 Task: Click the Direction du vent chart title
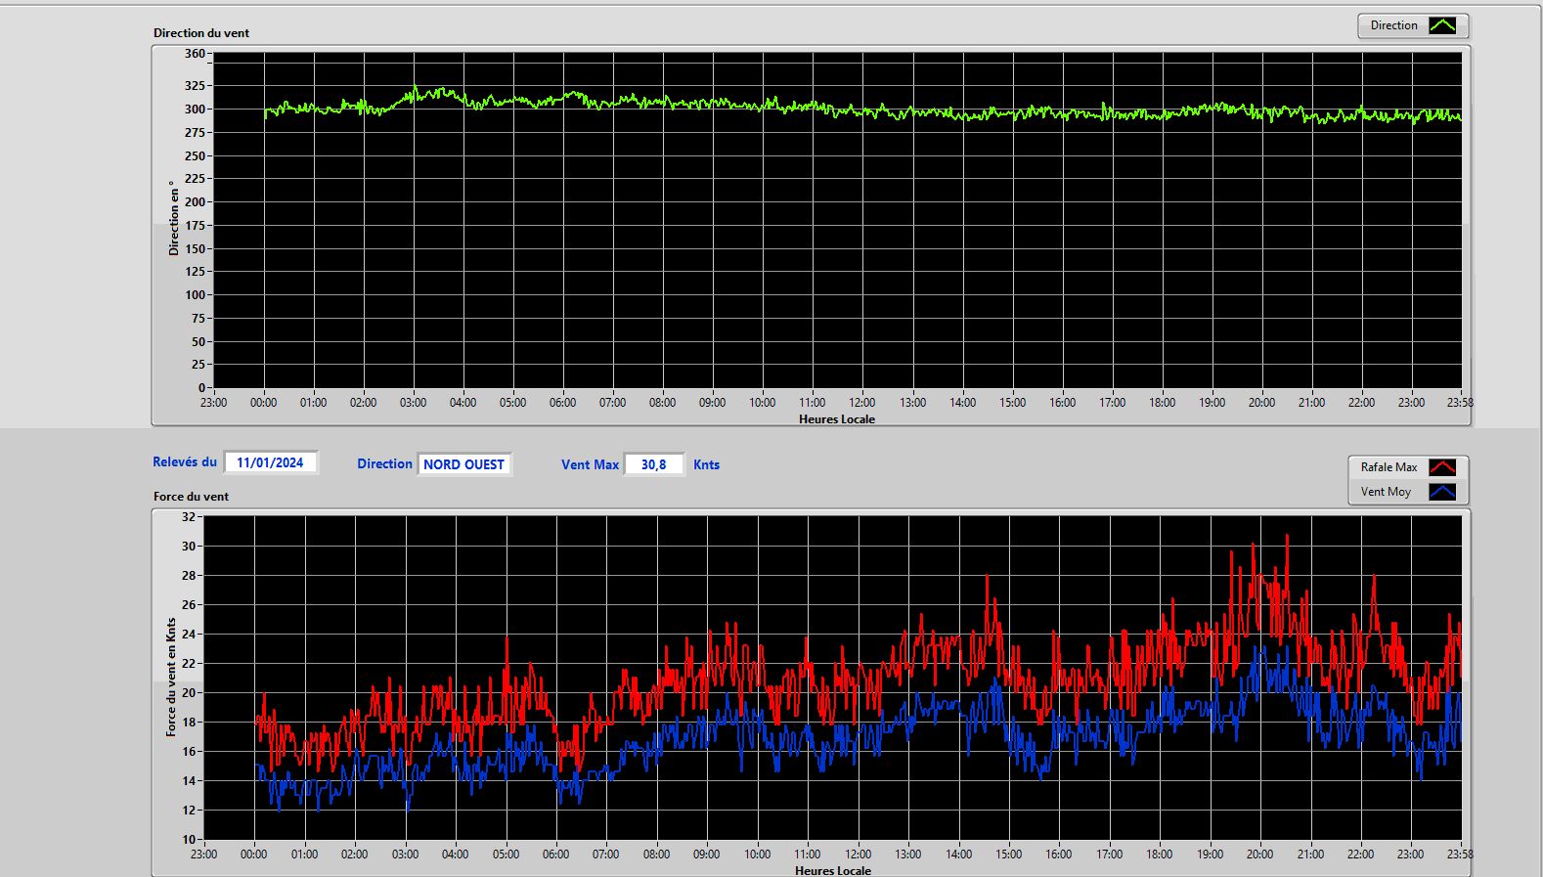[201, 32]
